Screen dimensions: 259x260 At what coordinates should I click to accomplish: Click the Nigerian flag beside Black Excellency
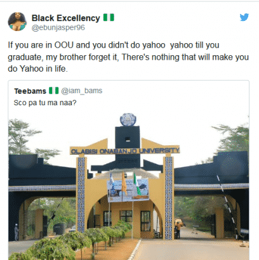(109, 18)
